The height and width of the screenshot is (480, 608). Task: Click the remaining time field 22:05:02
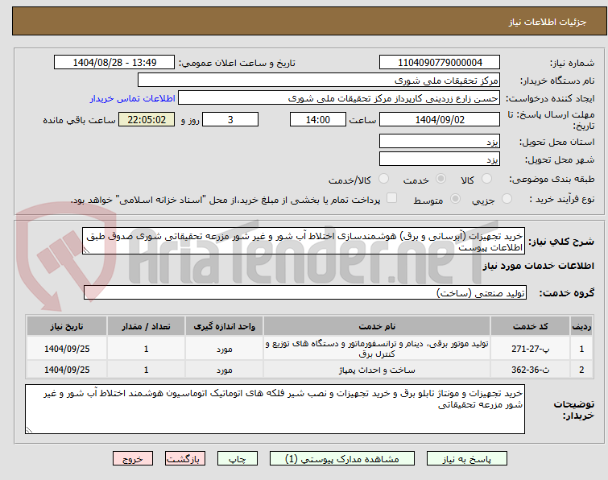[147, 119]
